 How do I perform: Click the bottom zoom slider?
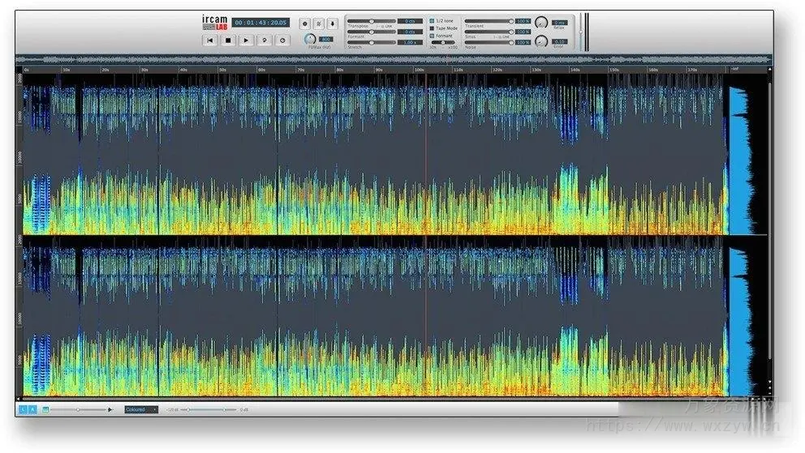(x=78, y=409)
